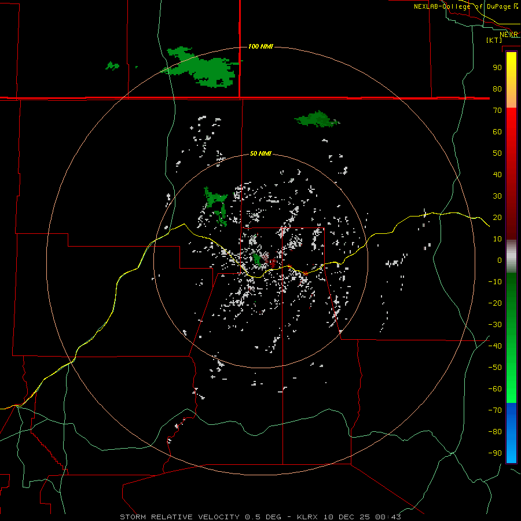This screenshot has height=521, width=521.
Task: Click the small green echo at far upper left
Action: [x=112, y=66]
